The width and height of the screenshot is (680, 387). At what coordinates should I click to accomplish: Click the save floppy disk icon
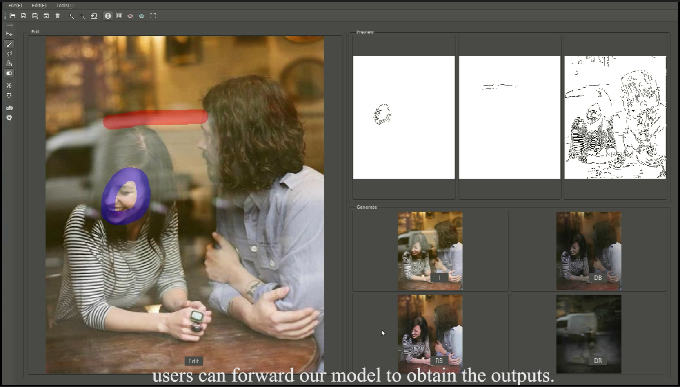pos(24,16)
